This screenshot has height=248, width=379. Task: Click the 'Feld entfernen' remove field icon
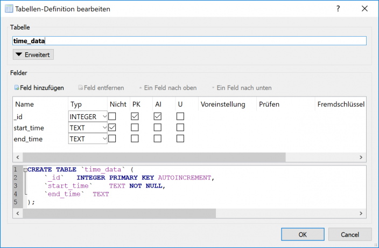(x=81, y=87)
